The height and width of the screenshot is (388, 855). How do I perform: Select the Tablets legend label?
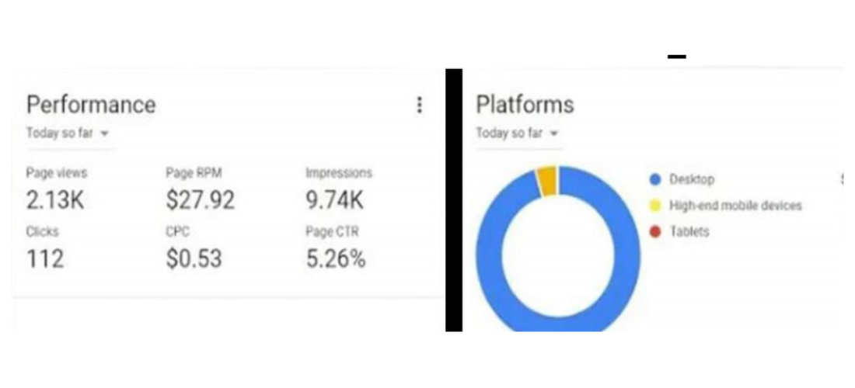click(689, 232)
